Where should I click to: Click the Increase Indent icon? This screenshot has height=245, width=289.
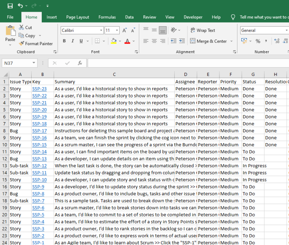coord(182,41)
